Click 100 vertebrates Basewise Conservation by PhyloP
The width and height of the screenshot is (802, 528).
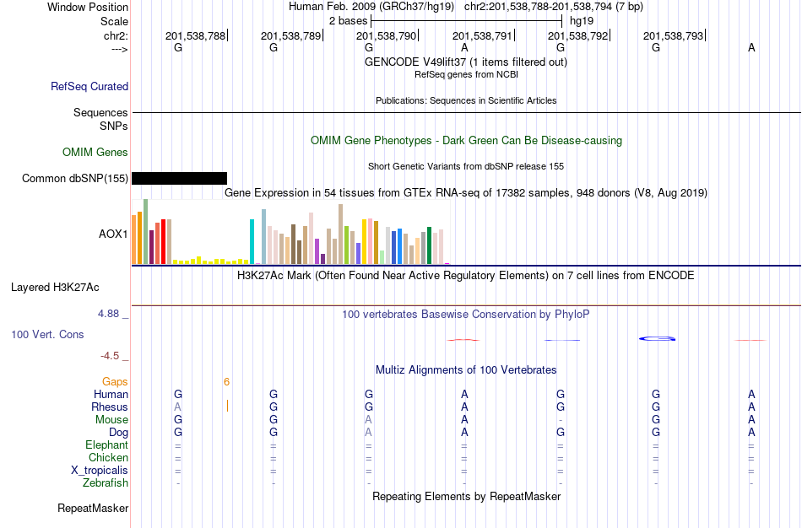click(466, 315)
